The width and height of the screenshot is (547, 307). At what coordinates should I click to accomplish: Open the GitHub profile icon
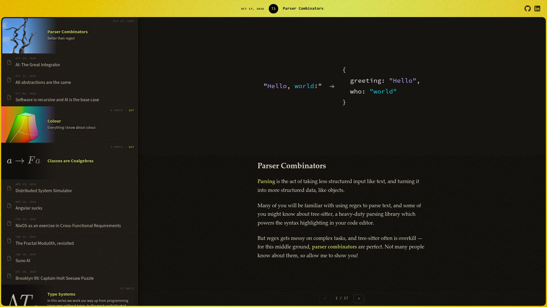tap(528, 9)
